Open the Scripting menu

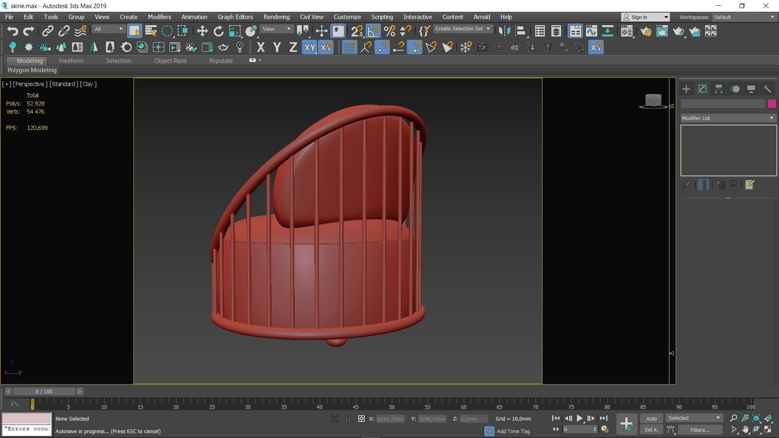coord(382,17)
